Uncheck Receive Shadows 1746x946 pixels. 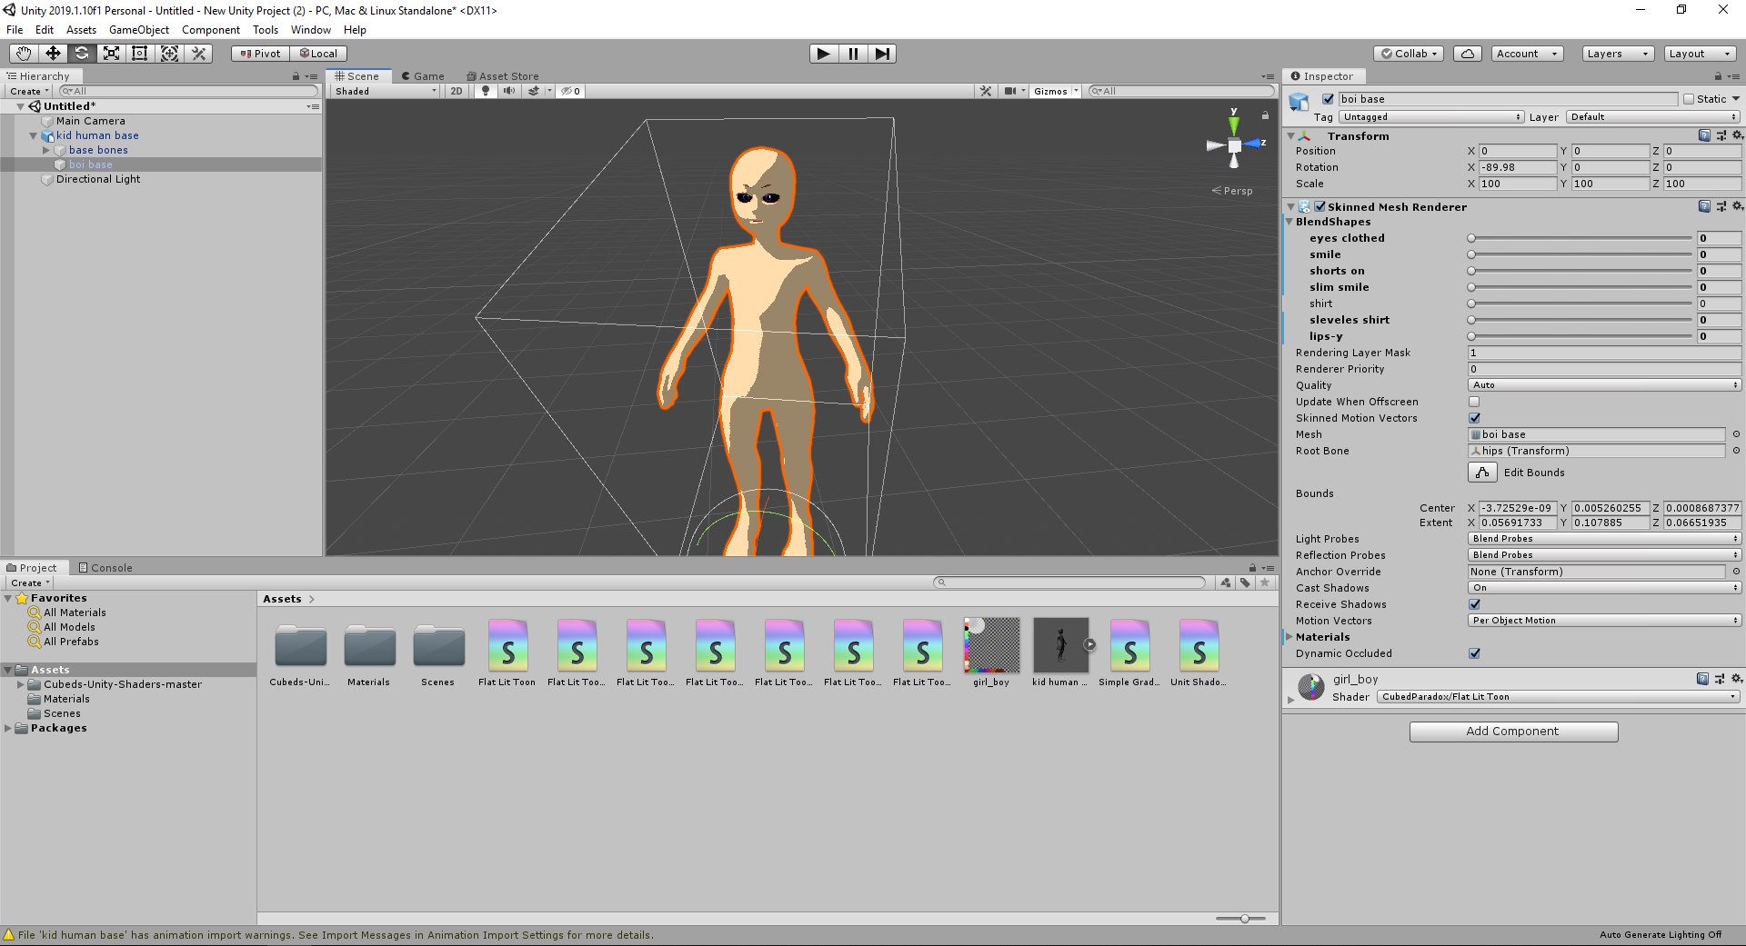tap(1474, 604)
